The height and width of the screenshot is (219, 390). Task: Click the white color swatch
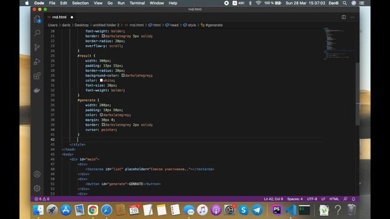[x=101, y=80]
